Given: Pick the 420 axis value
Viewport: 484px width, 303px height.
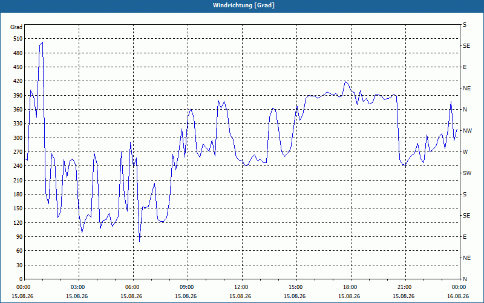Looking at the screenshot, I should [18, 81].
